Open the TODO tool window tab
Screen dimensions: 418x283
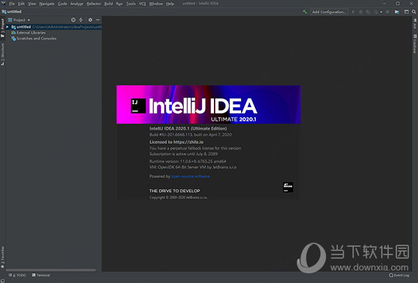coord(17,275)
